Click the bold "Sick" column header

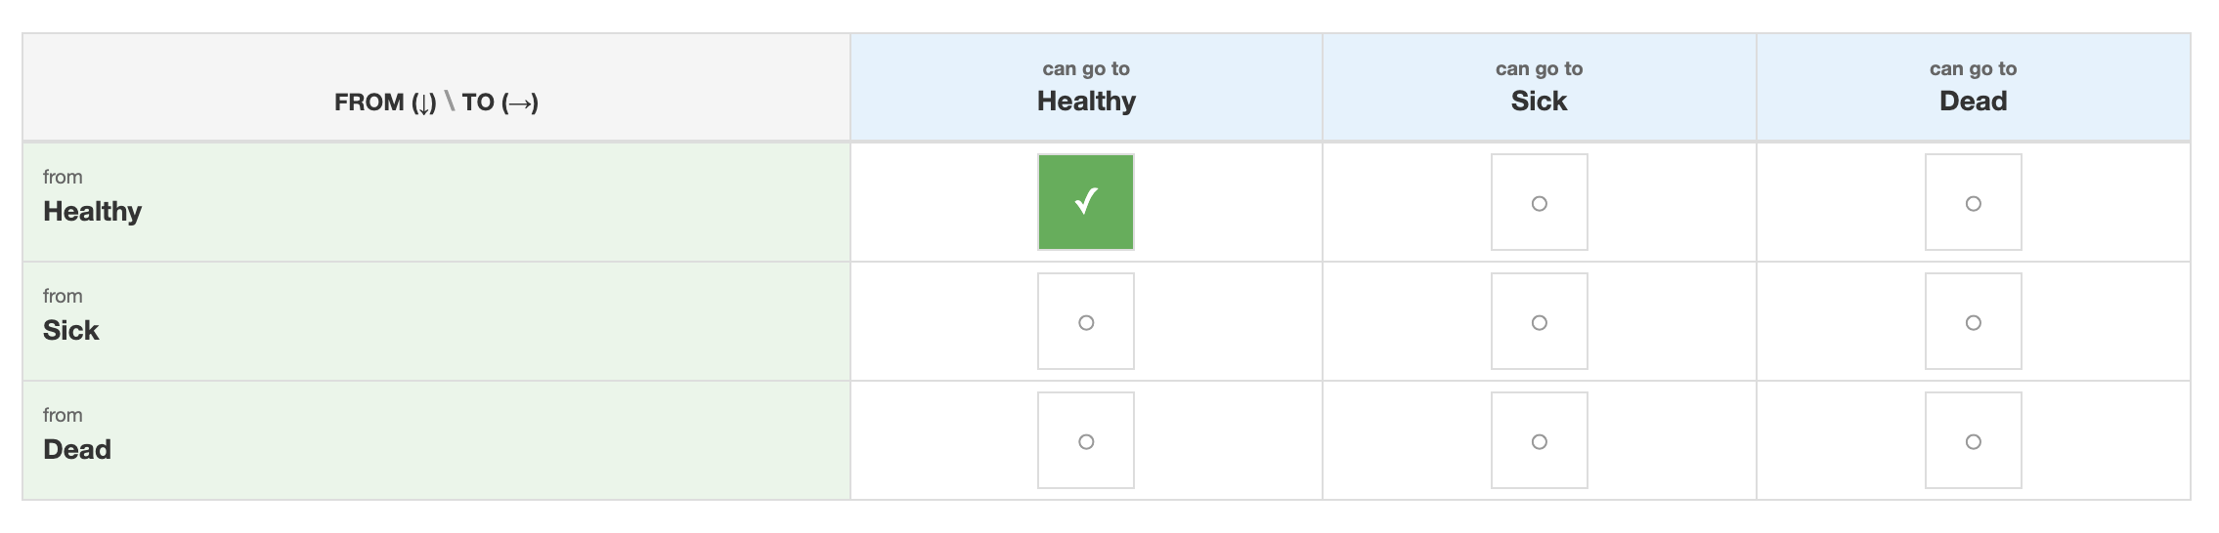1539,102
